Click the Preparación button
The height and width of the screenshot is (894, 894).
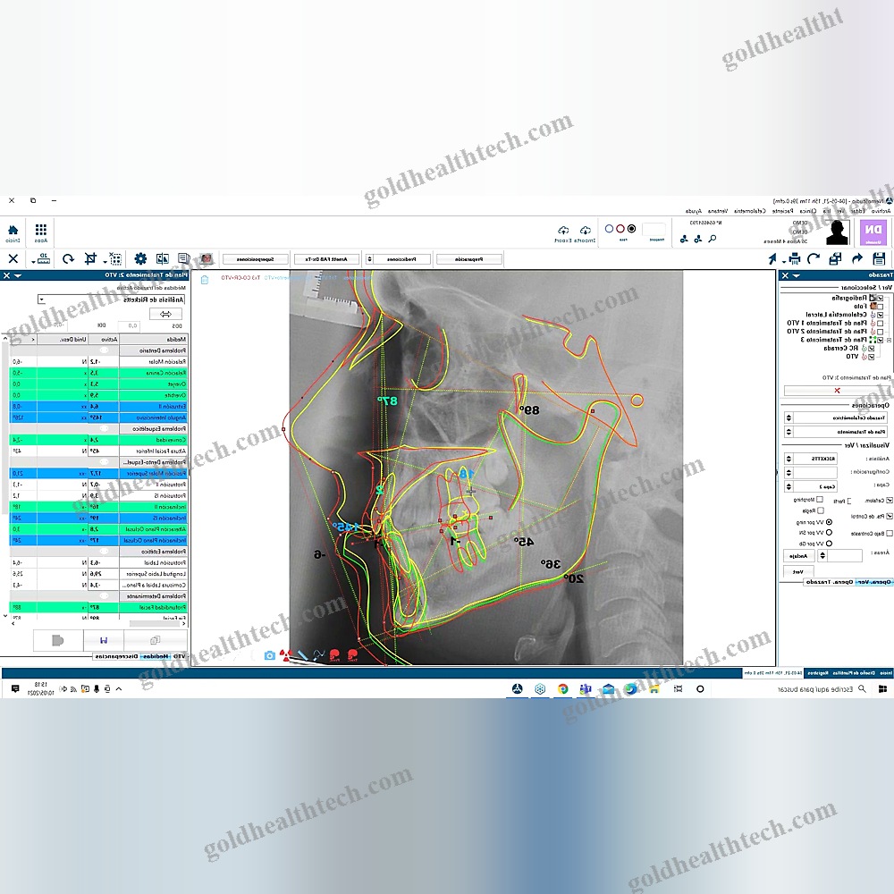point(468,259)
